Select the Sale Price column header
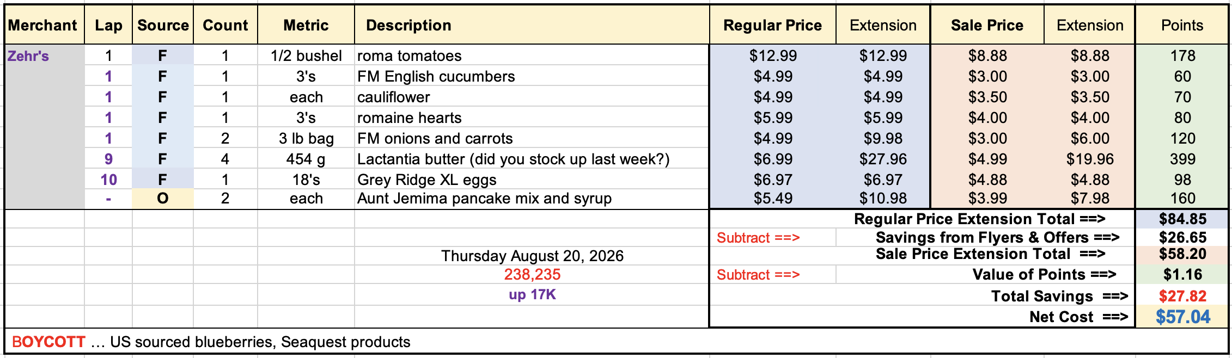This screenshot has height=358, width=1232. click(987, 25)
